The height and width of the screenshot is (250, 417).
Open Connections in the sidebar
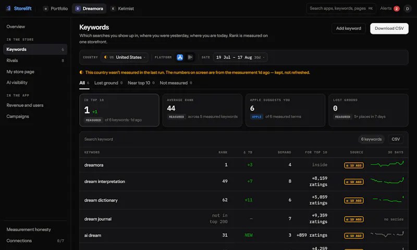[x=35, y=241]
